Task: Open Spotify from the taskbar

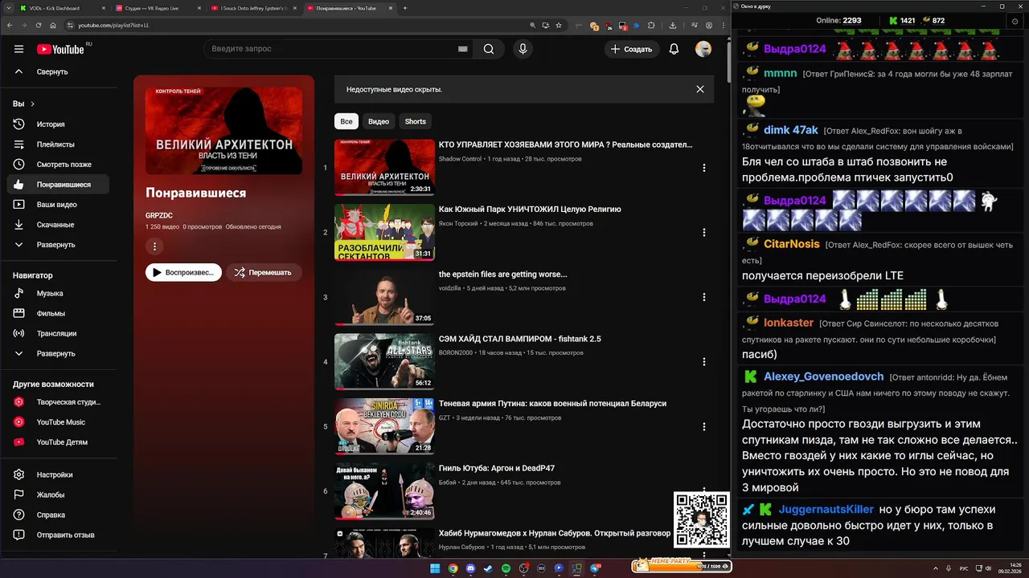Action: [506, 568]
